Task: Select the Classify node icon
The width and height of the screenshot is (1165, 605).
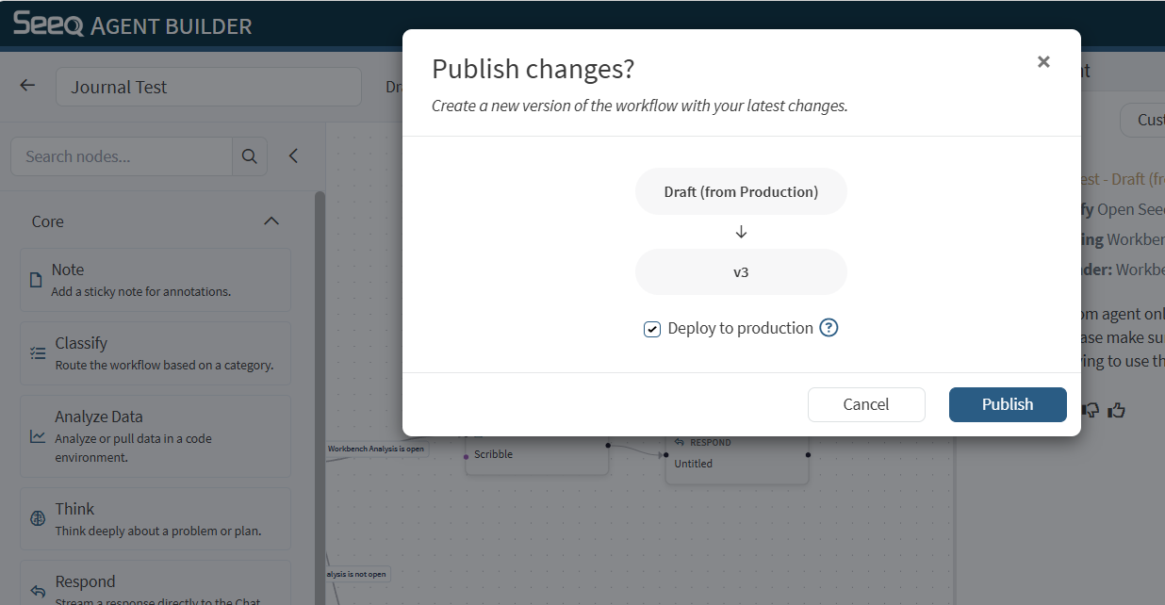Action: [38, 353]
